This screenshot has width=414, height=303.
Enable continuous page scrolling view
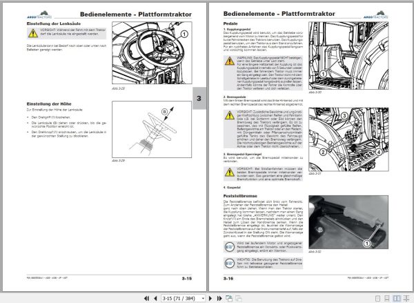[387, 298]
